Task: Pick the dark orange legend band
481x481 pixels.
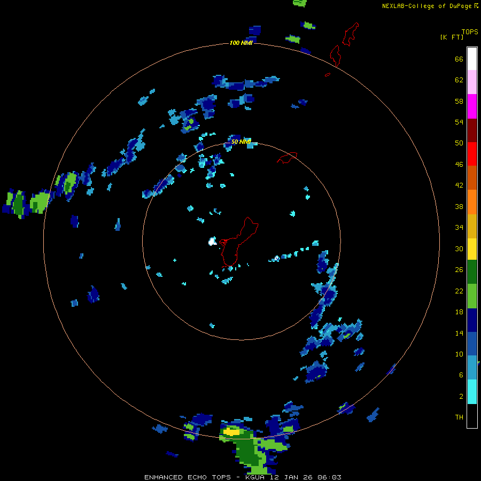Action: tap(472, 177)
